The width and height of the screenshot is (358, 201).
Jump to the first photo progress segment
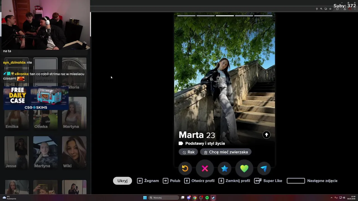[x=186, y=16]
